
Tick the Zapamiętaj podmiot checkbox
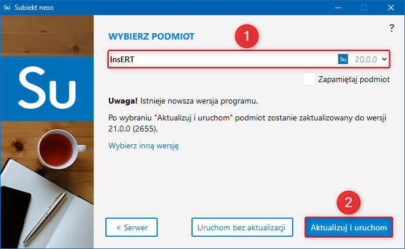[309, 79]
